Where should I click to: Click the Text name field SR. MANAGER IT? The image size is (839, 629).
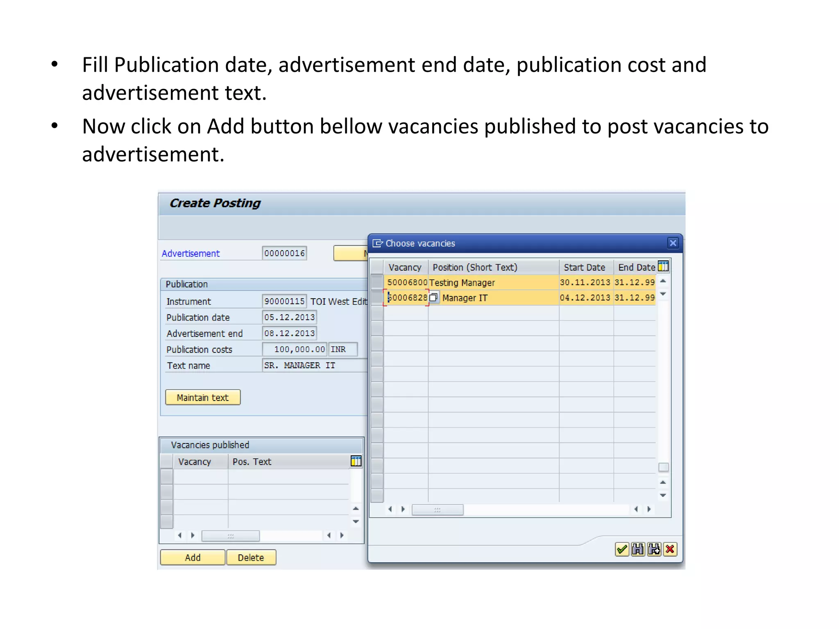tap(315, 365)
